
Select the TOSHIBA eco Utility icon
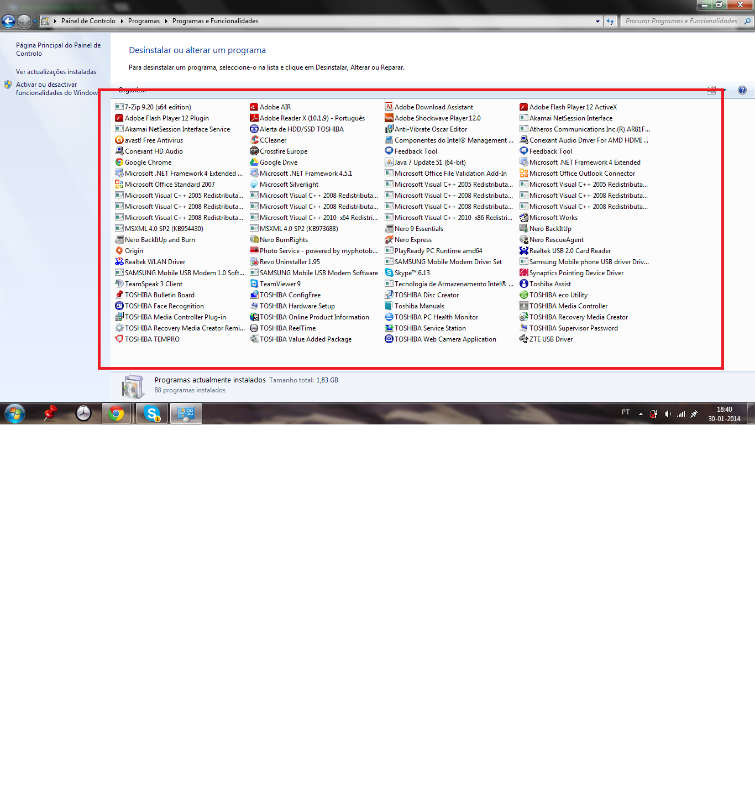tap(523, 295)
